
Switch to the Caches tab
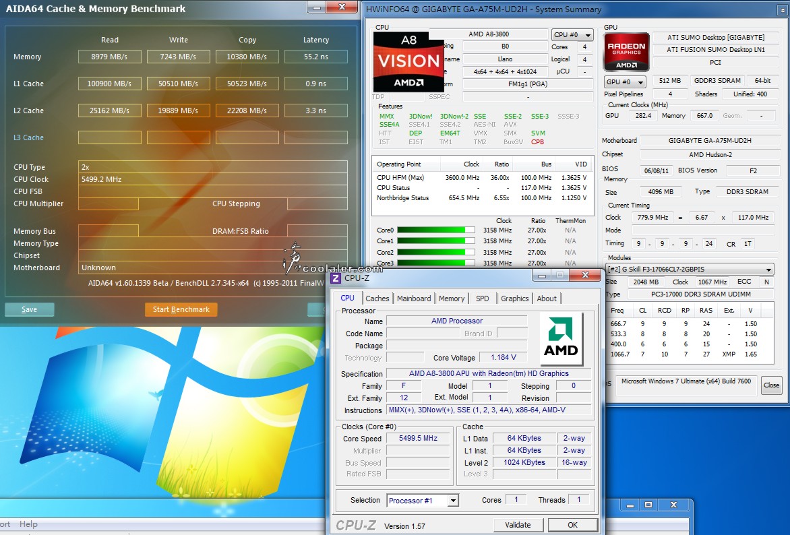coord(377,298)
